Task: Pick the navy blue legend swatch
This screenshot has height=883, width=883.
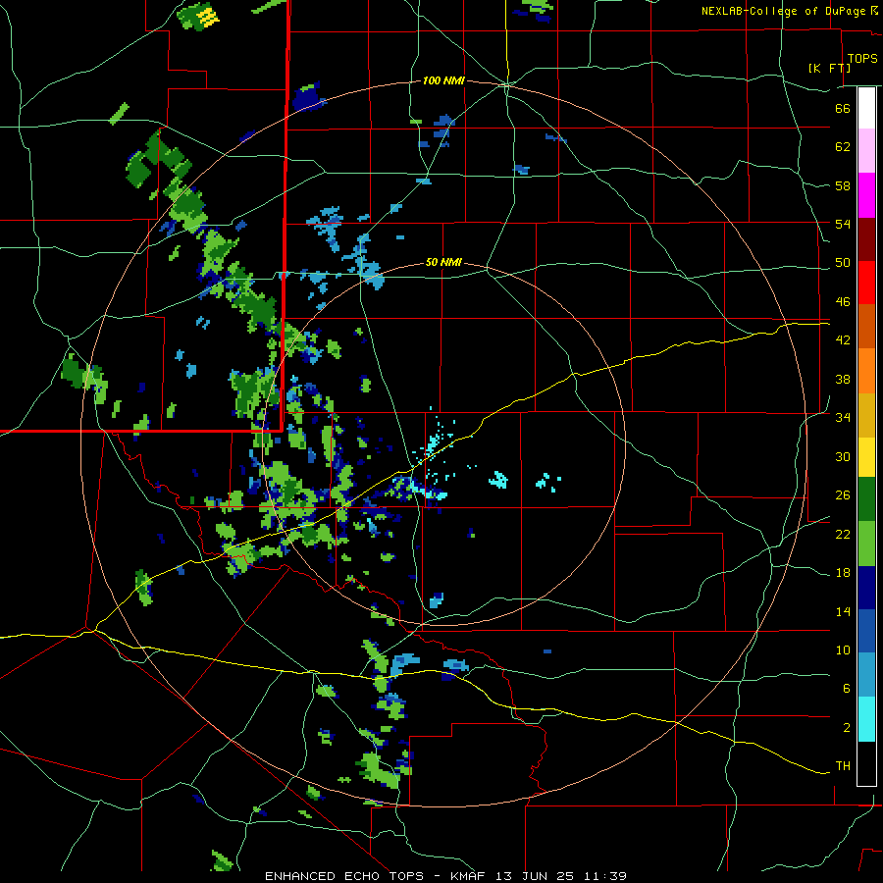Action: (866, 588)
